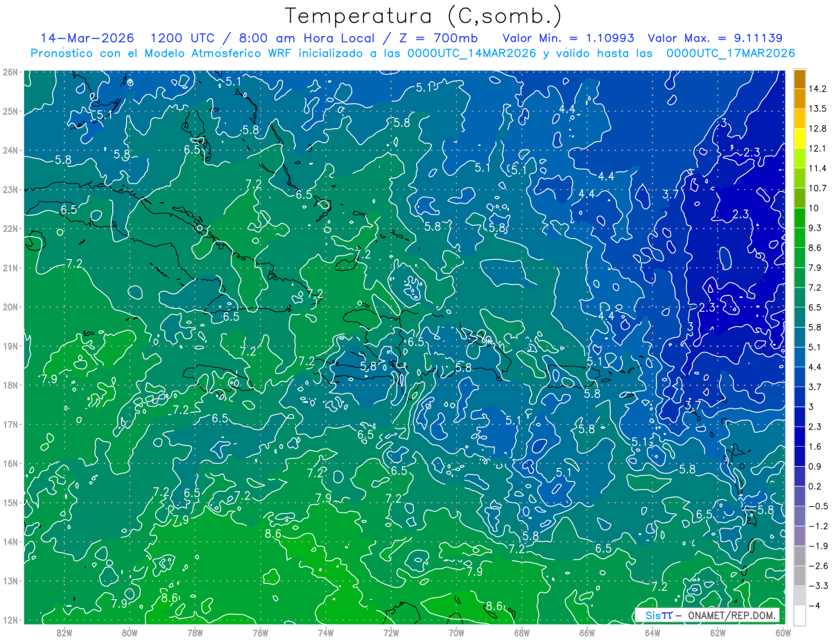Click the '10.7' colorbar label
The width and height of the screenshot is (832, 642).
tap(817, 188)
